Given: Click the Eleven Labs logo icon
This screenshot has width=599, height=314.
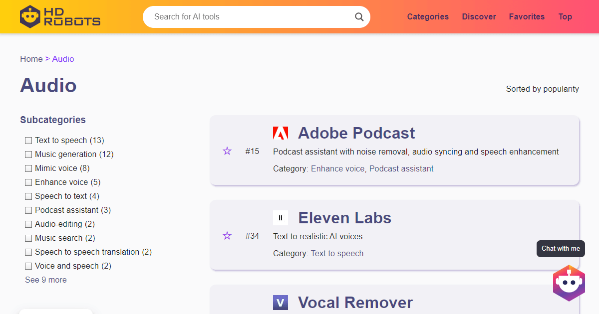Looking at the screenshot, I should coord(281,218).
